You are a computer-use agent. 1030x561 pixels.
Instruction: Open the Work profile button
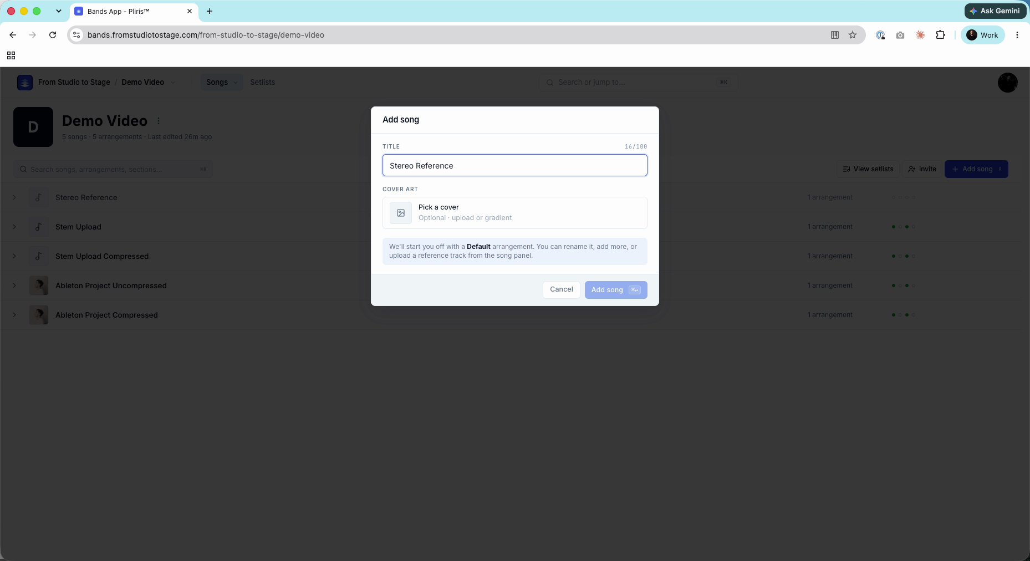click(982, 35)
